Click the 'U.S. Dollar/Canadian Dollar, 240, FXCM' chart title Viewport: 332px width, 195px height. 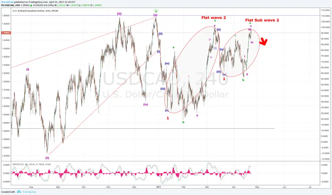point(35,11)
